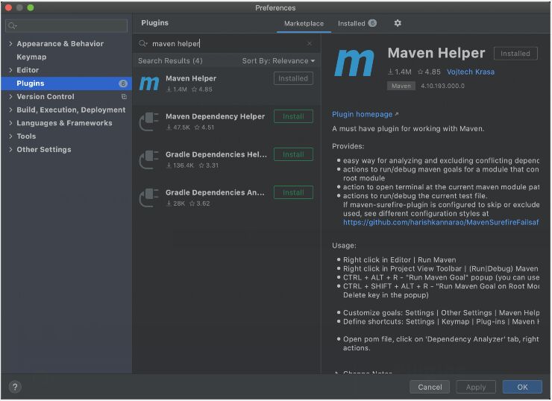
Task: Click Installed button in plugin details header
Action: point(515,54)
